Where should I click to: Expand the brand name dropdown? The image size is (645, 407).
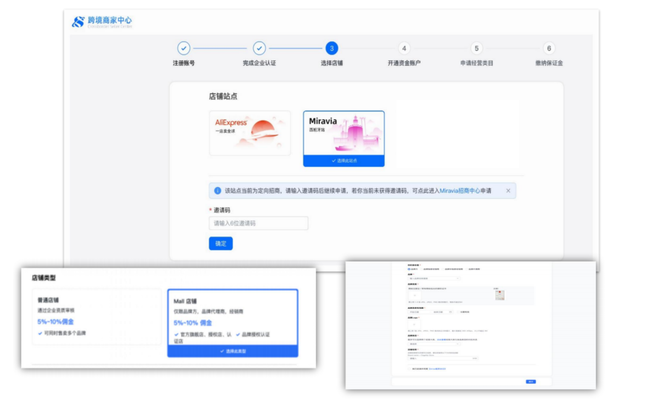point(434,278)
